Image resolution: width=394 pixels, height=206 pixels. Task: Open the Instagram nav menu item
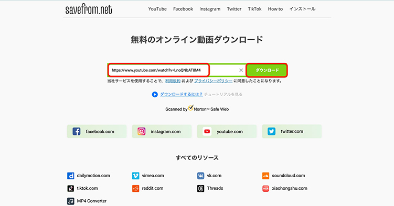210,9
